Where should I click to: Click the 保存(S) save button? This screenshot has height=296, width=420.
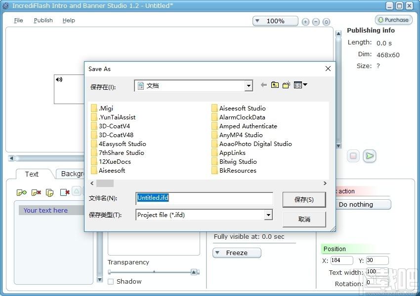pyautogui.click(x=304, y=199)
